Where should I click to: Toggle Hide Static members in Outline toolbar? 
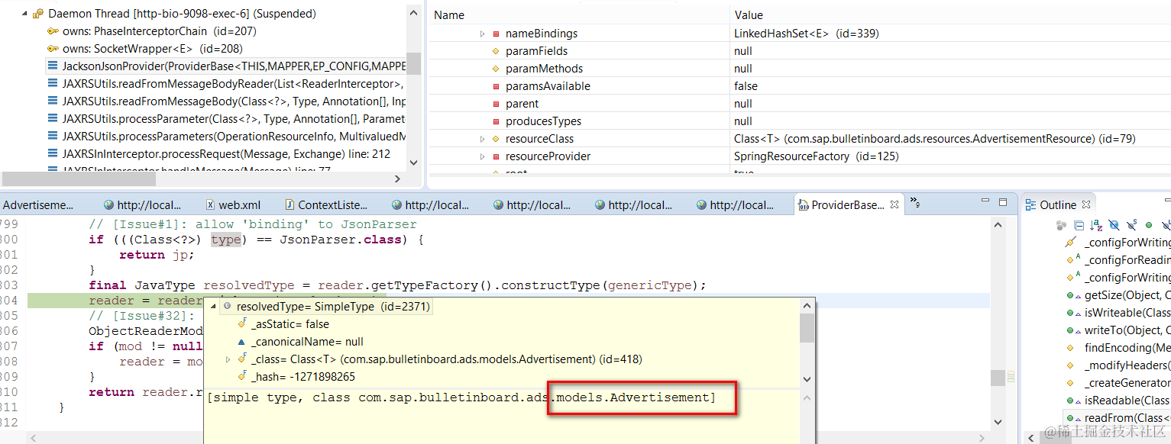1131,225
